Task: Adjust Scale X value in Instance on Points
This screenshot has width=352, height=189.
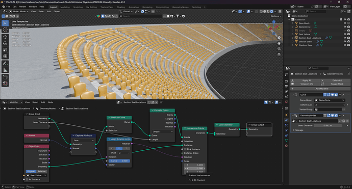Action: pos(194,165)
